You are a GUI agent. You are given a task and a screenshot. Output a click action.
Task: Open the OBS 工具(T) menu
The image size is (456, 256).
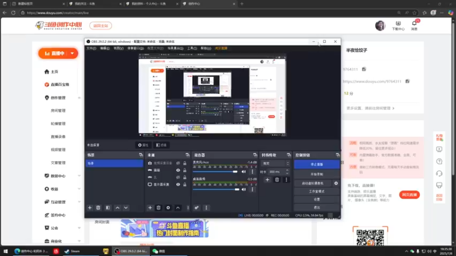pos(192,48)
